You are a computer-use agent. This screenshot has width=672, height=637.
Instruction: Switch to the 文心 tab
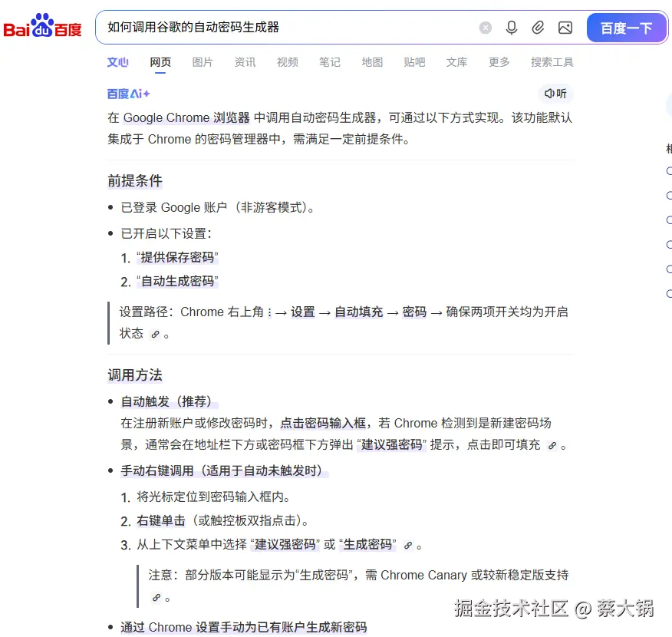click(x=117, y=62)
